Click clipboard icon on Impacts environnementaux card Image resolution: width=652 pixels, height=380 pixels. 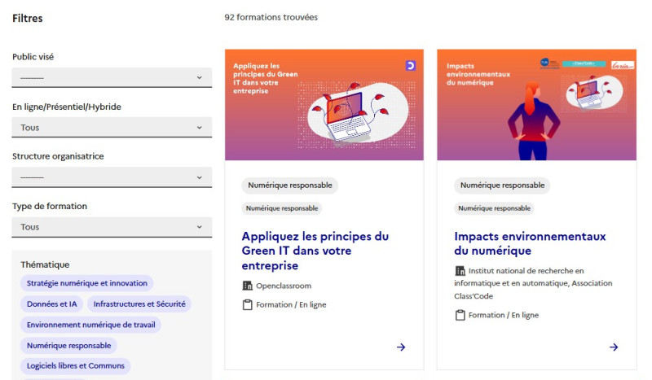point(460,315)
